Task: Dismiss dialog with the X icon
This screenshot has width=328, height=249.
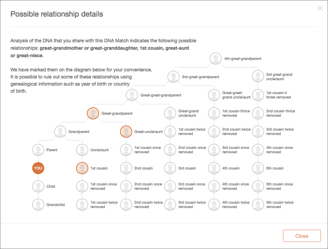Action: coord(320,9)
